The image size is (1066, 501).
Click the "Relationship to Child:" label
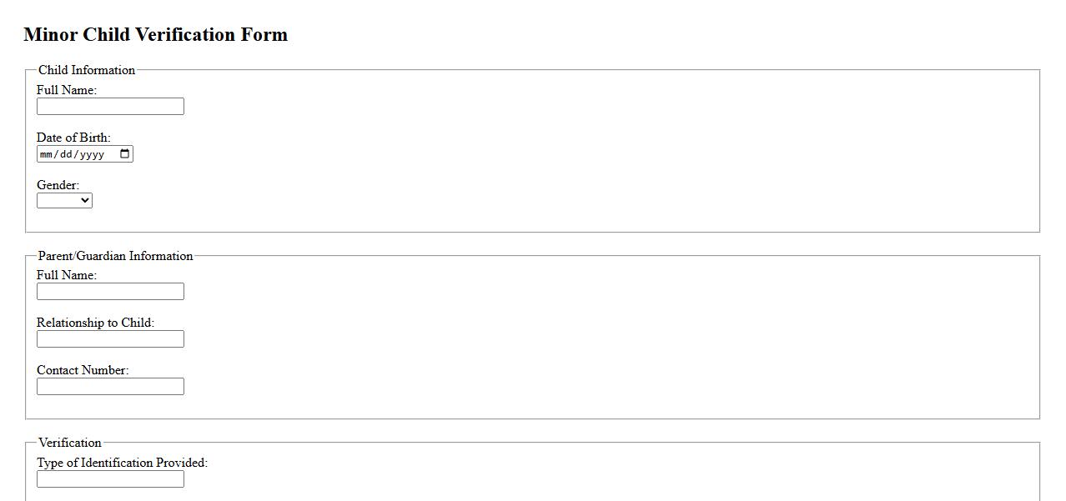coord(95,323)
